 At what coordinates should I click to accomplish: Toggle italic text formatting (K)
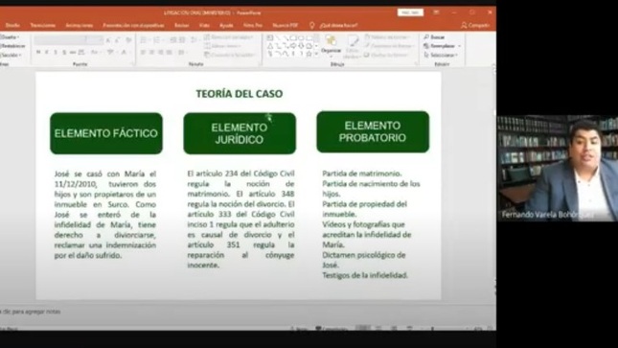(x=47, y=52)
